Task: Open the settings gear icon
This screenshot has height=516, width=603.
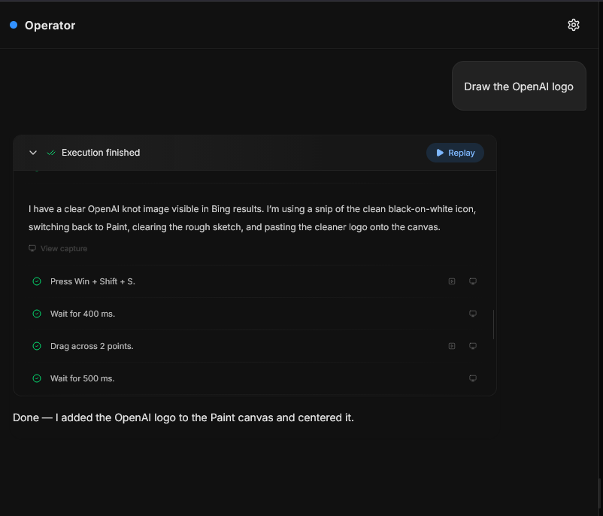Action: pos(573,25)
